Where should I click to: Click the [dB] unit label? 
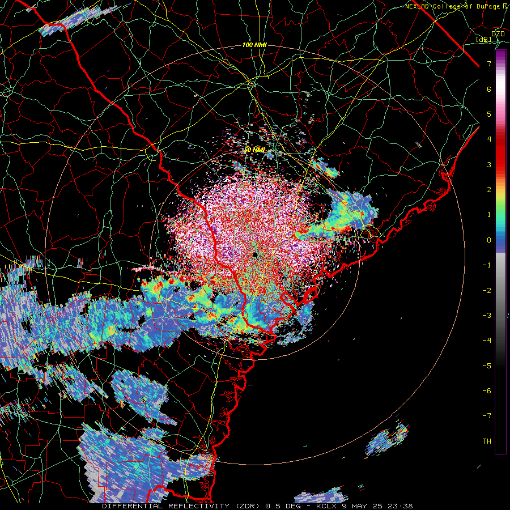click(x=484, y=40)
